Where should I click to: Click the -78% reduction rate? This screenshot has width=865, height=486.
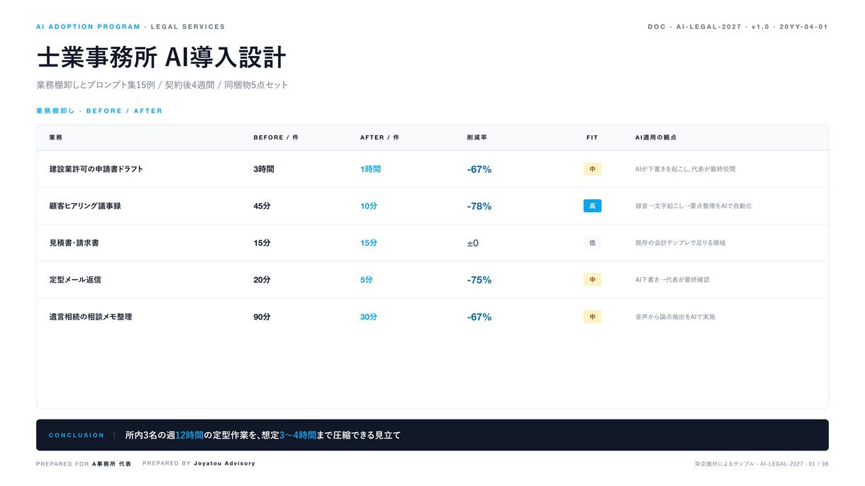tap(479, 206)
